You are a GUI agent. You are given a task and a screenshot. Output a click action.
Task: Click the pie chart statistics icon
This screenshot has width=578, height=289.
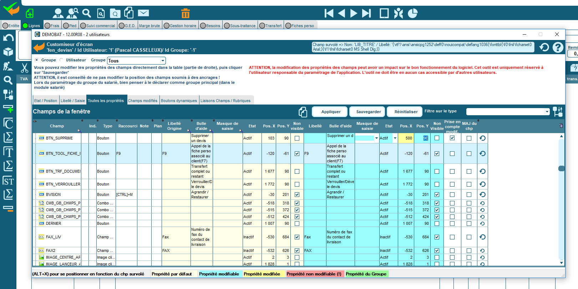412,14
